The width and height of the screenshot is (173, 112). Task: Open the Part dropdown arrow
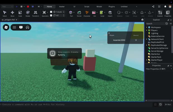point(74,13)
